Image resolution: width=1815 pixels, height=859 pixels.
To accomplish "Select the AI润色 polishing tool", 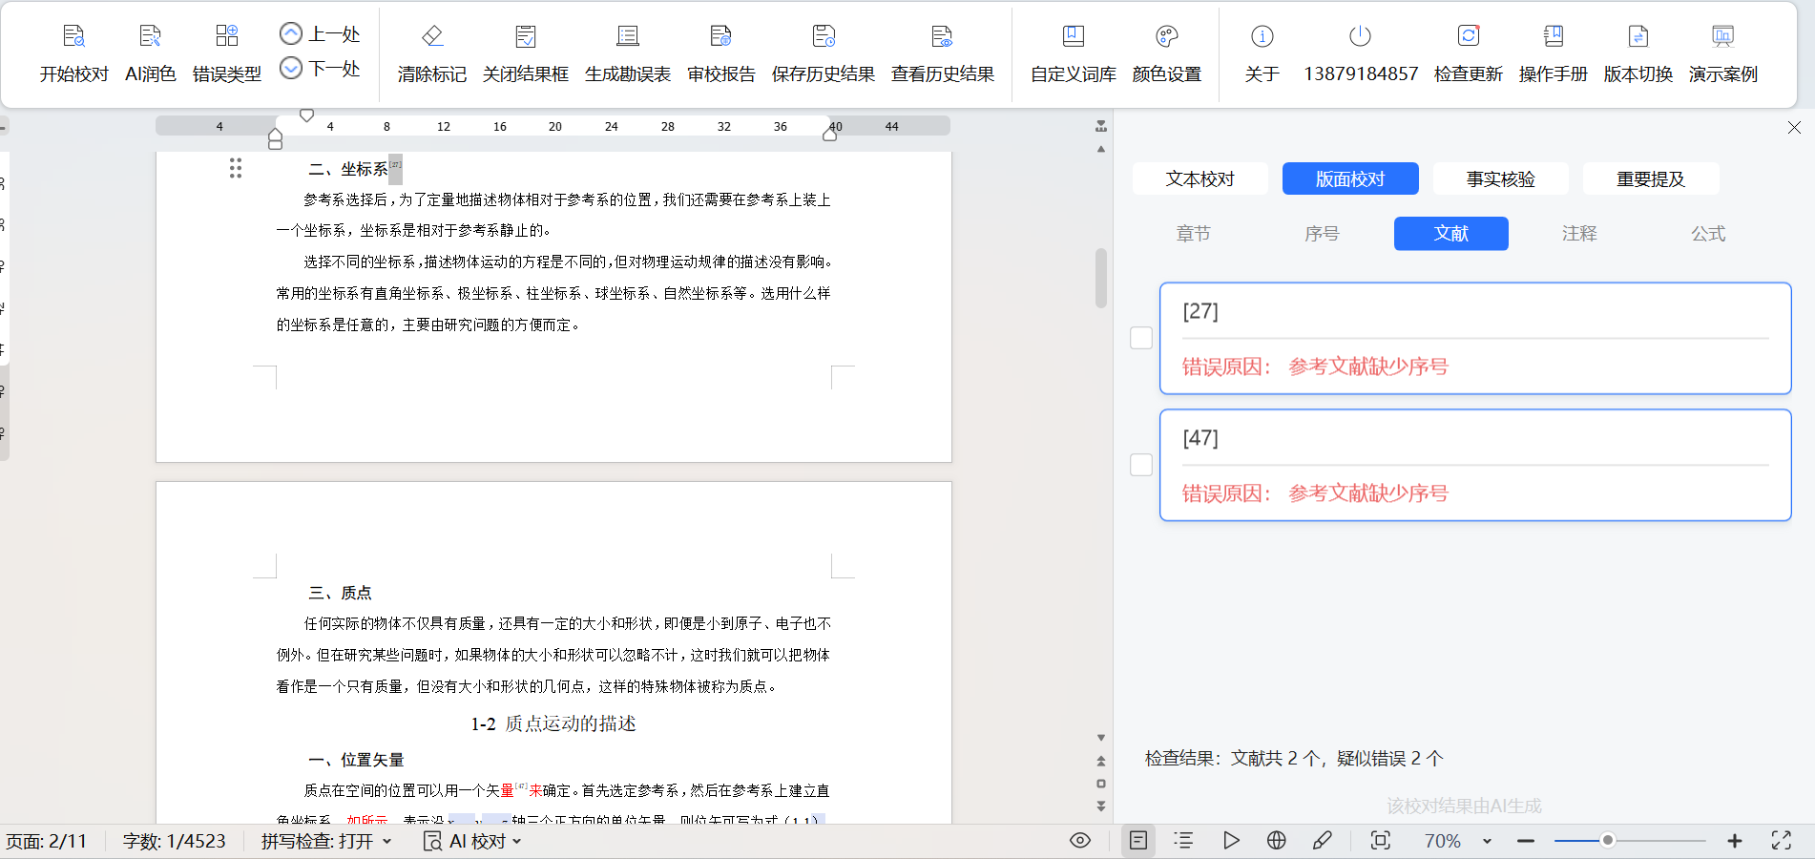I will click(150, 53).
